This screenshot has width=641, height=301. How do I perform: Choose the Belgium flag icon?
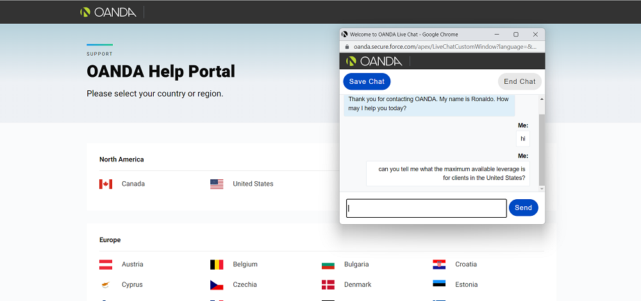click(x=217, y=264)
